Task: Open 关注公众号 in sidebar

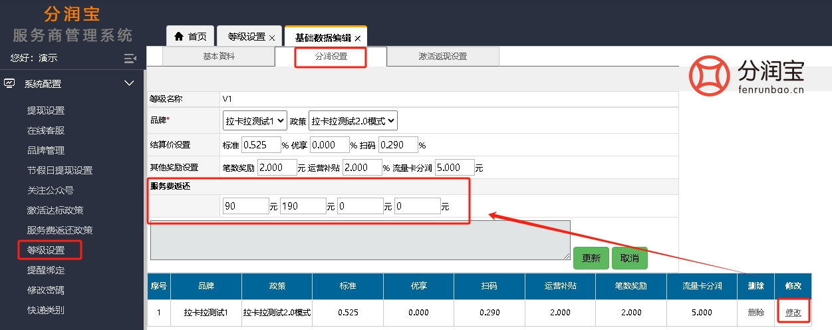Action: (x=51, y=190)
